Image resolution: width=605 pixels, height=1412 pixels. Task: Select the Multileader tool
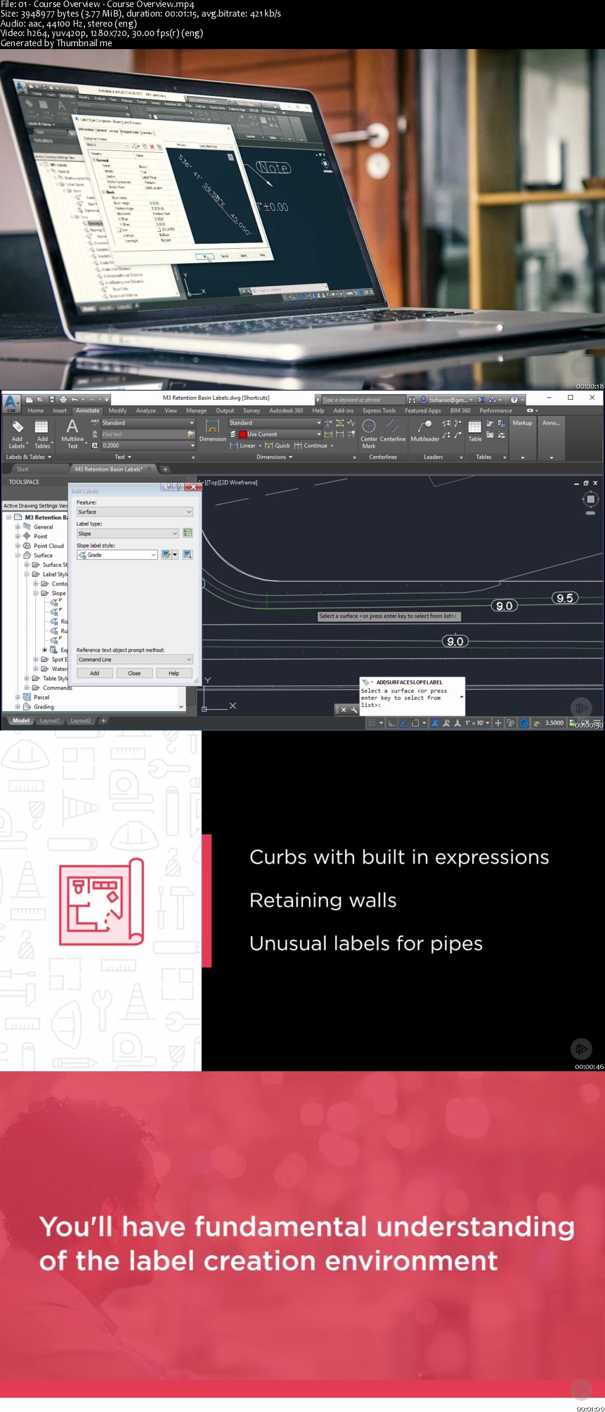tap(425, 430)
